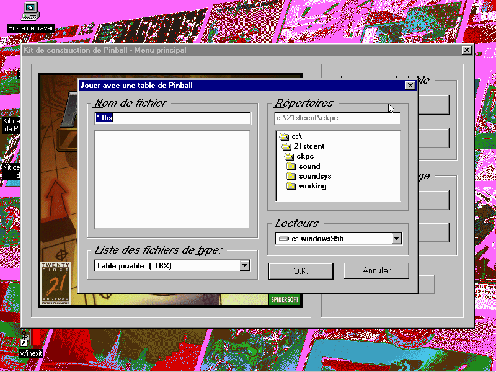Close the Menu principal window

pos(467,50)
